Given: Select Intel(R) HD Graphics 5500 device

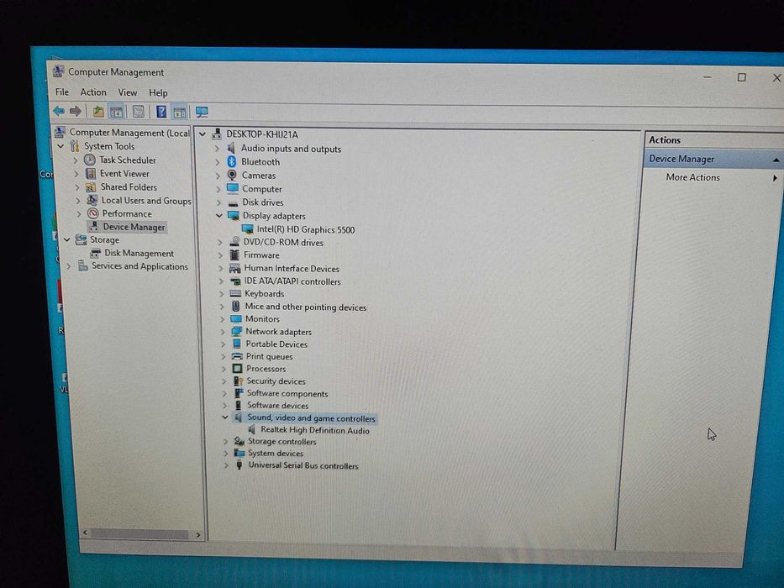Looking at the screenshot, I should click(306, 229).
